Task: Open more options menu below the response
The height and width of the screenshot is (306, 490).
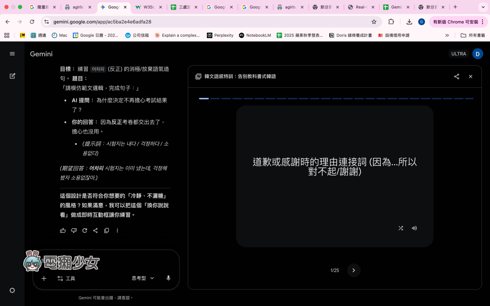Action: [x=117, y=230]
